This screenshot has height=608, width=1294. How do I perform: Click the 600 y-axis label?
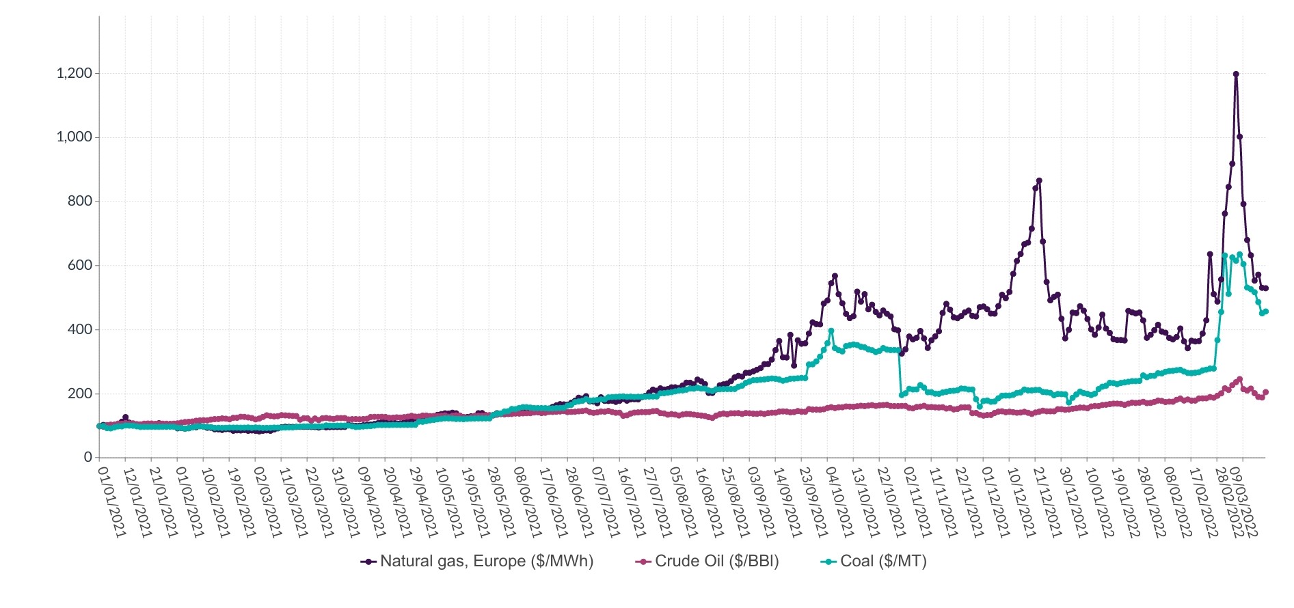[x=79, y=265]
